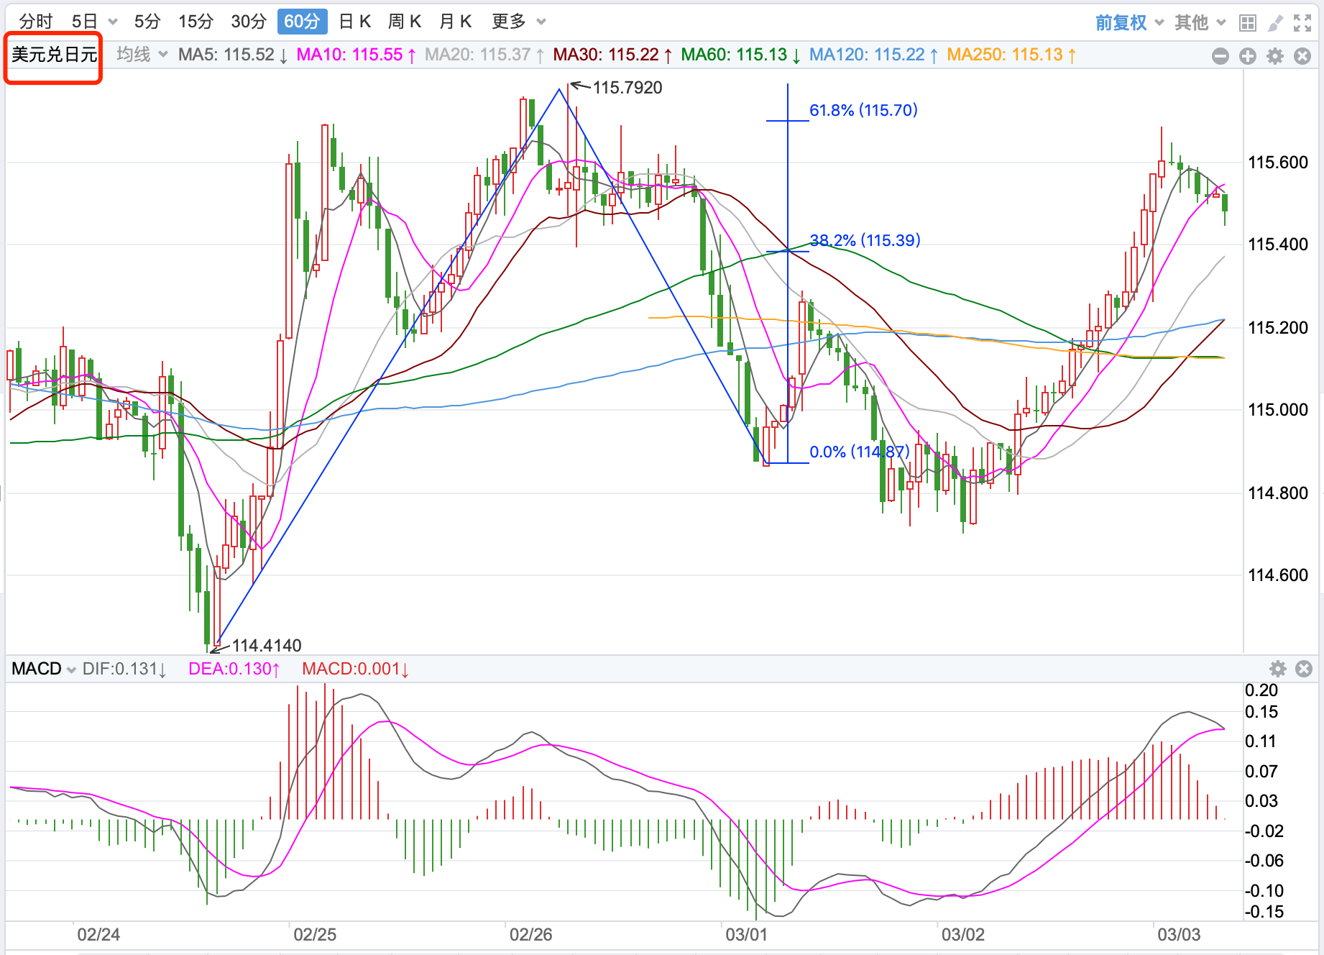Switch to the 15分 interval tab
The width and height of the screenshot is (1324, 955).
coord(196,22)
